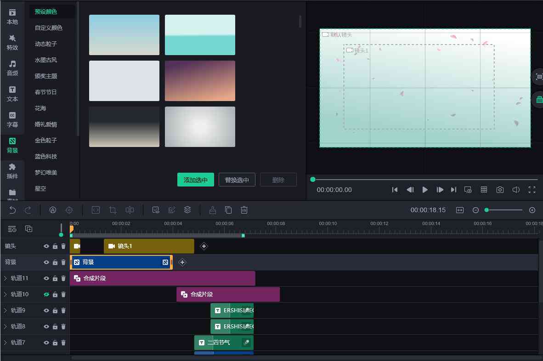
Task: Enter fullscreen preview mode
Action: click(x=532, y=190)
